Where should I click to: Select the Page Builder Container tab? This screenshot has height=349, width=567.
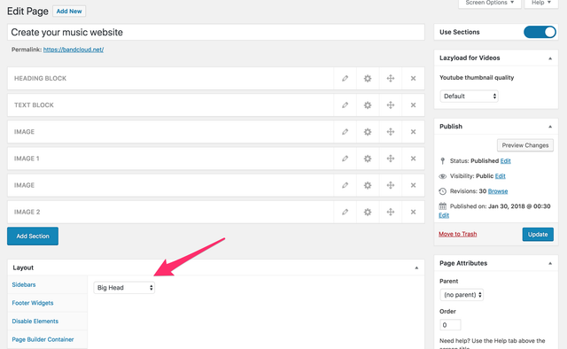43,339
